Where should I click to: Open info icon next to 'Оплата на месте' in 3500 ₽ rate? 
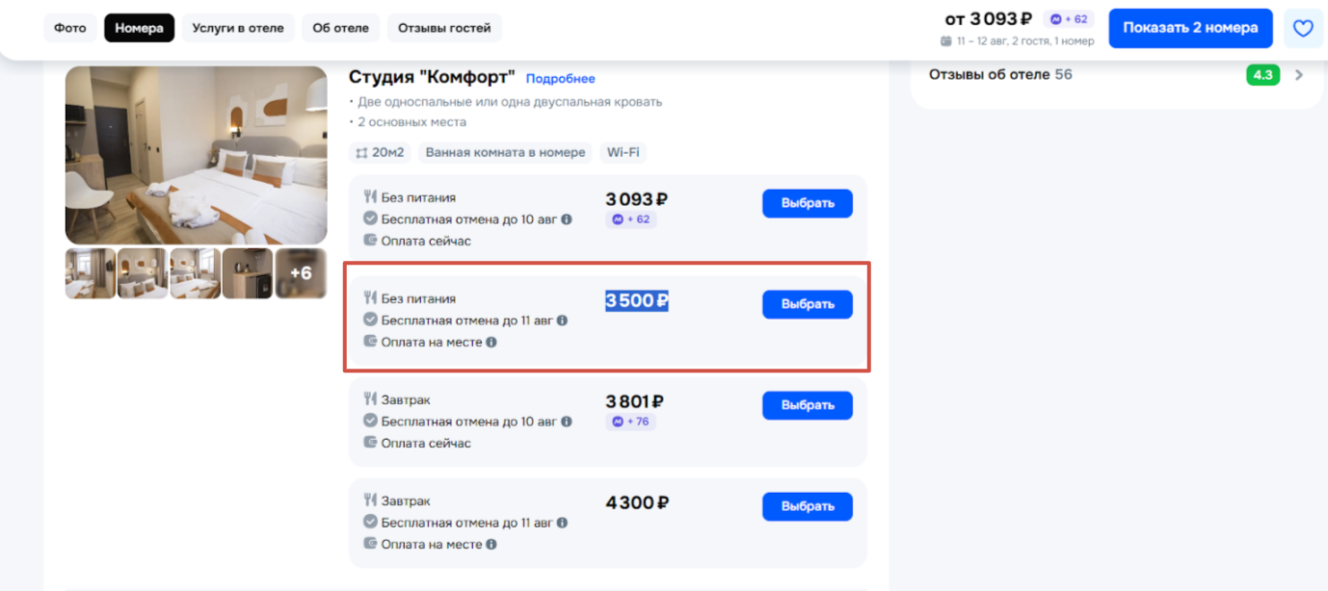[x=491, y=342]
